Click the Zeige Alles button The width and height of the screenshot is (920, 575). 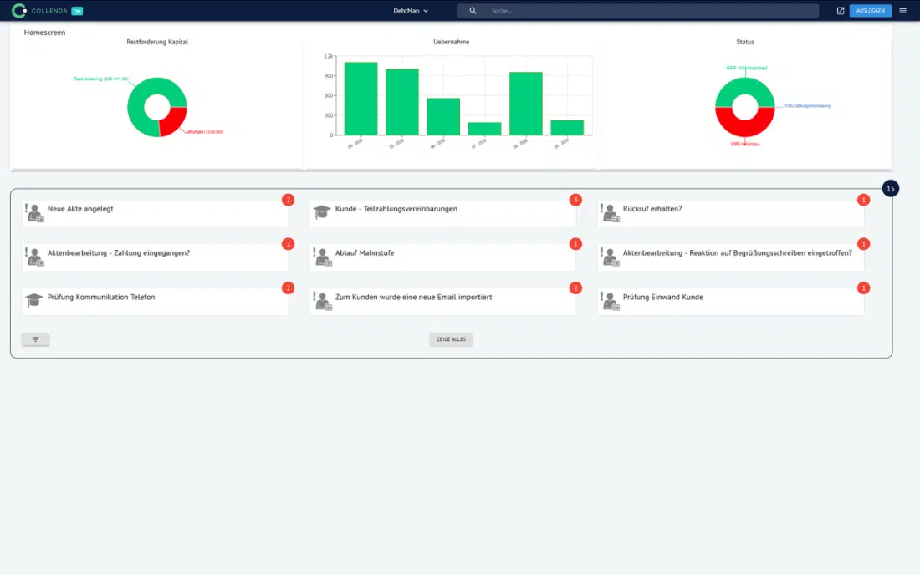click(x=451, y=339)
